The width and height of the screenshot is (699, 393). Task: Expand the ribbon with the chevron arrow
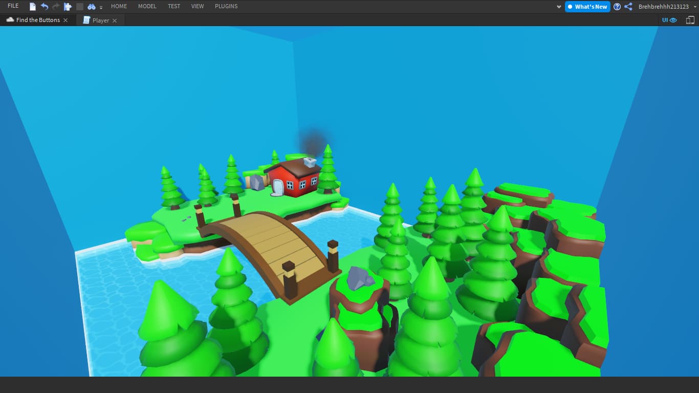[559, 7]
